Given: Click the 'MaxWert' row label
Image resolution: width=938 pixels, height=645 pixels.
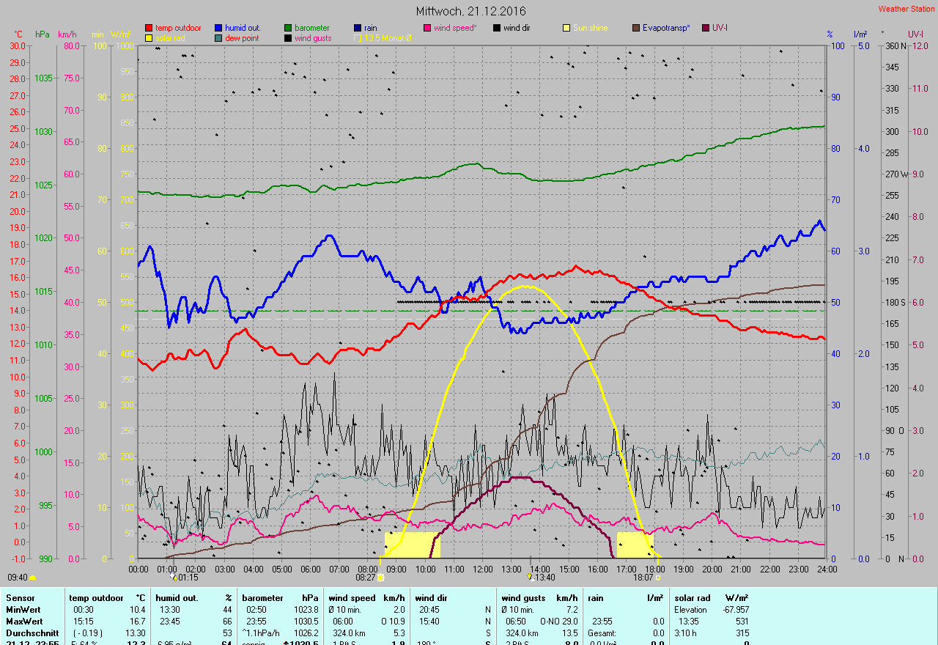Looking at the screenshot, I should coord(24,622).
